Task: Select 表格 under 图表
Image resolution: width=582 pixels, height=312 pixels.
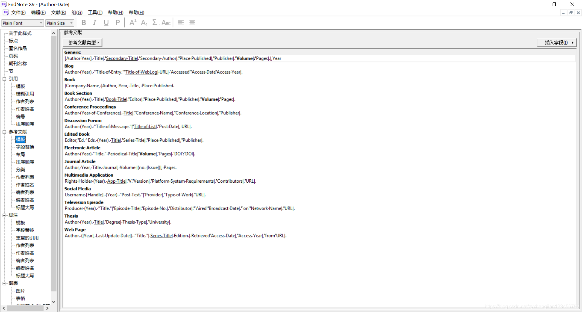Action: click(x=20, y=298)
